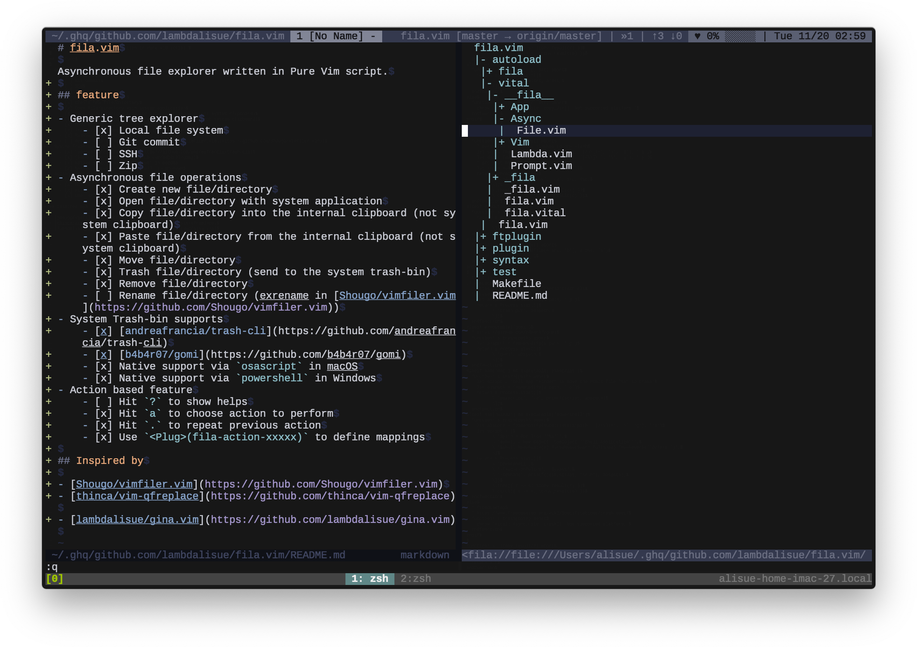Open Makefile in the tree

(x=516, y=284)
